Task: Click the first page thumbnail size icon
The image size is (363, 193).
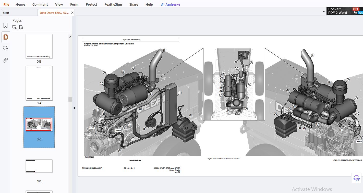Action: coord(15,27)
